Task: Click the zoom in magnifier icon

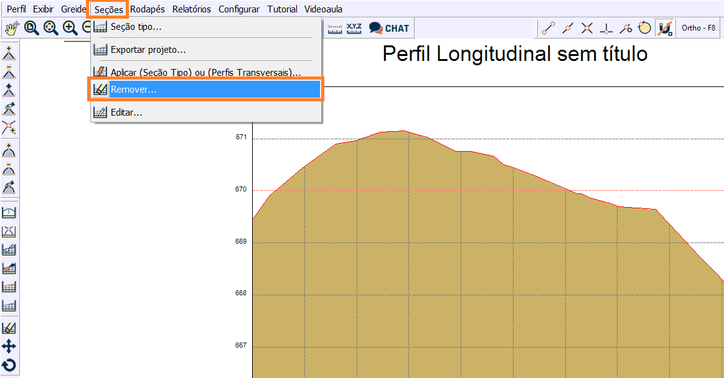Action: tap(70, 28)
